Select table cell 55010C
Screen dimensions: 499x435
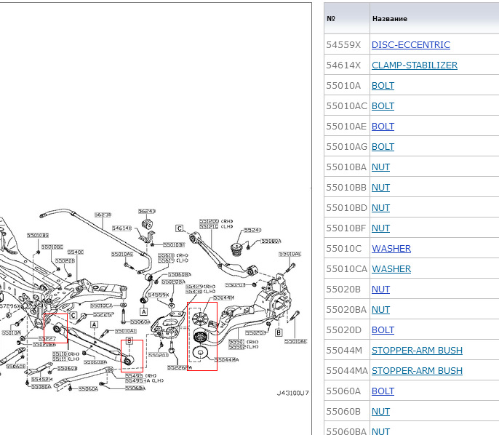point(347,249)
